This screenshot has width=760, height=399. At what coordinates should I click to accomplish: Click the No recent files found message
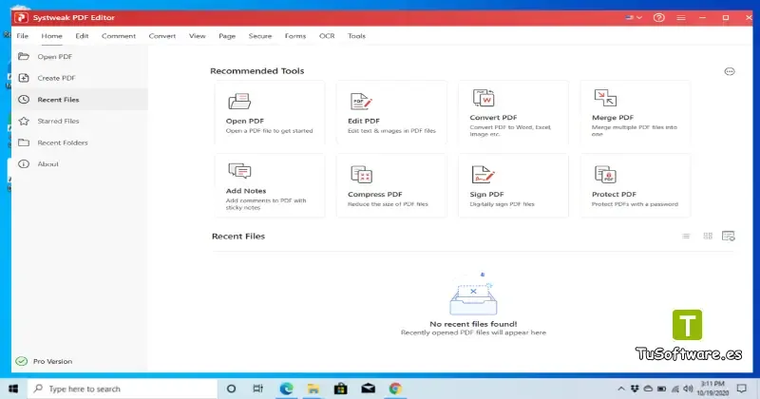(473, 324)
